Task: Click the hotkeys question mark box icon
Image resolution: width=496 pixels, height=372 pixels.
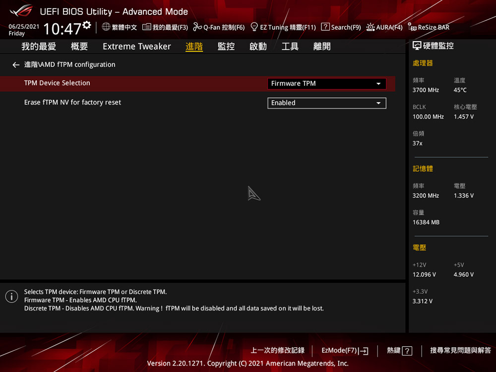Action: [407, 351]
